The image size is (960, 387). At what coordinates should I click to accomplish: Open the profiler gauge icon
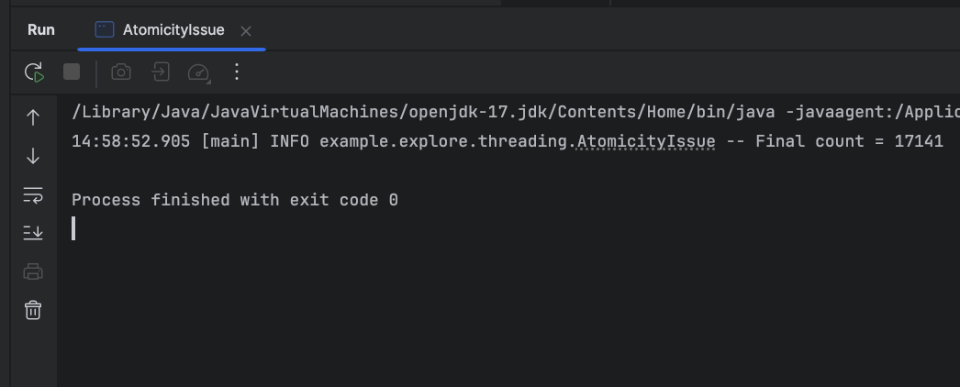198,72
